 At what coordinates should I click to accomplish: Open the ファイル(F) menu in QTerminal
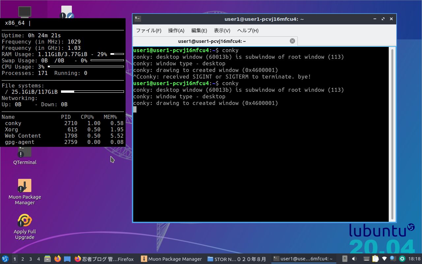point(149,31)
